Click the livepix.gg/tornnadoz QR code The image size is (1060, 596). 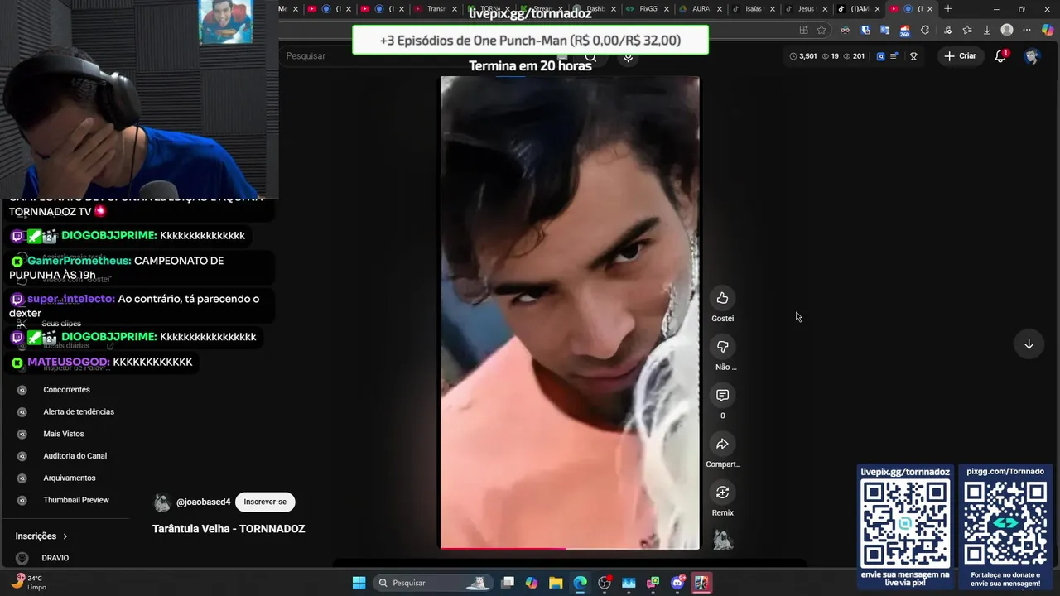[x=905, y=522]
